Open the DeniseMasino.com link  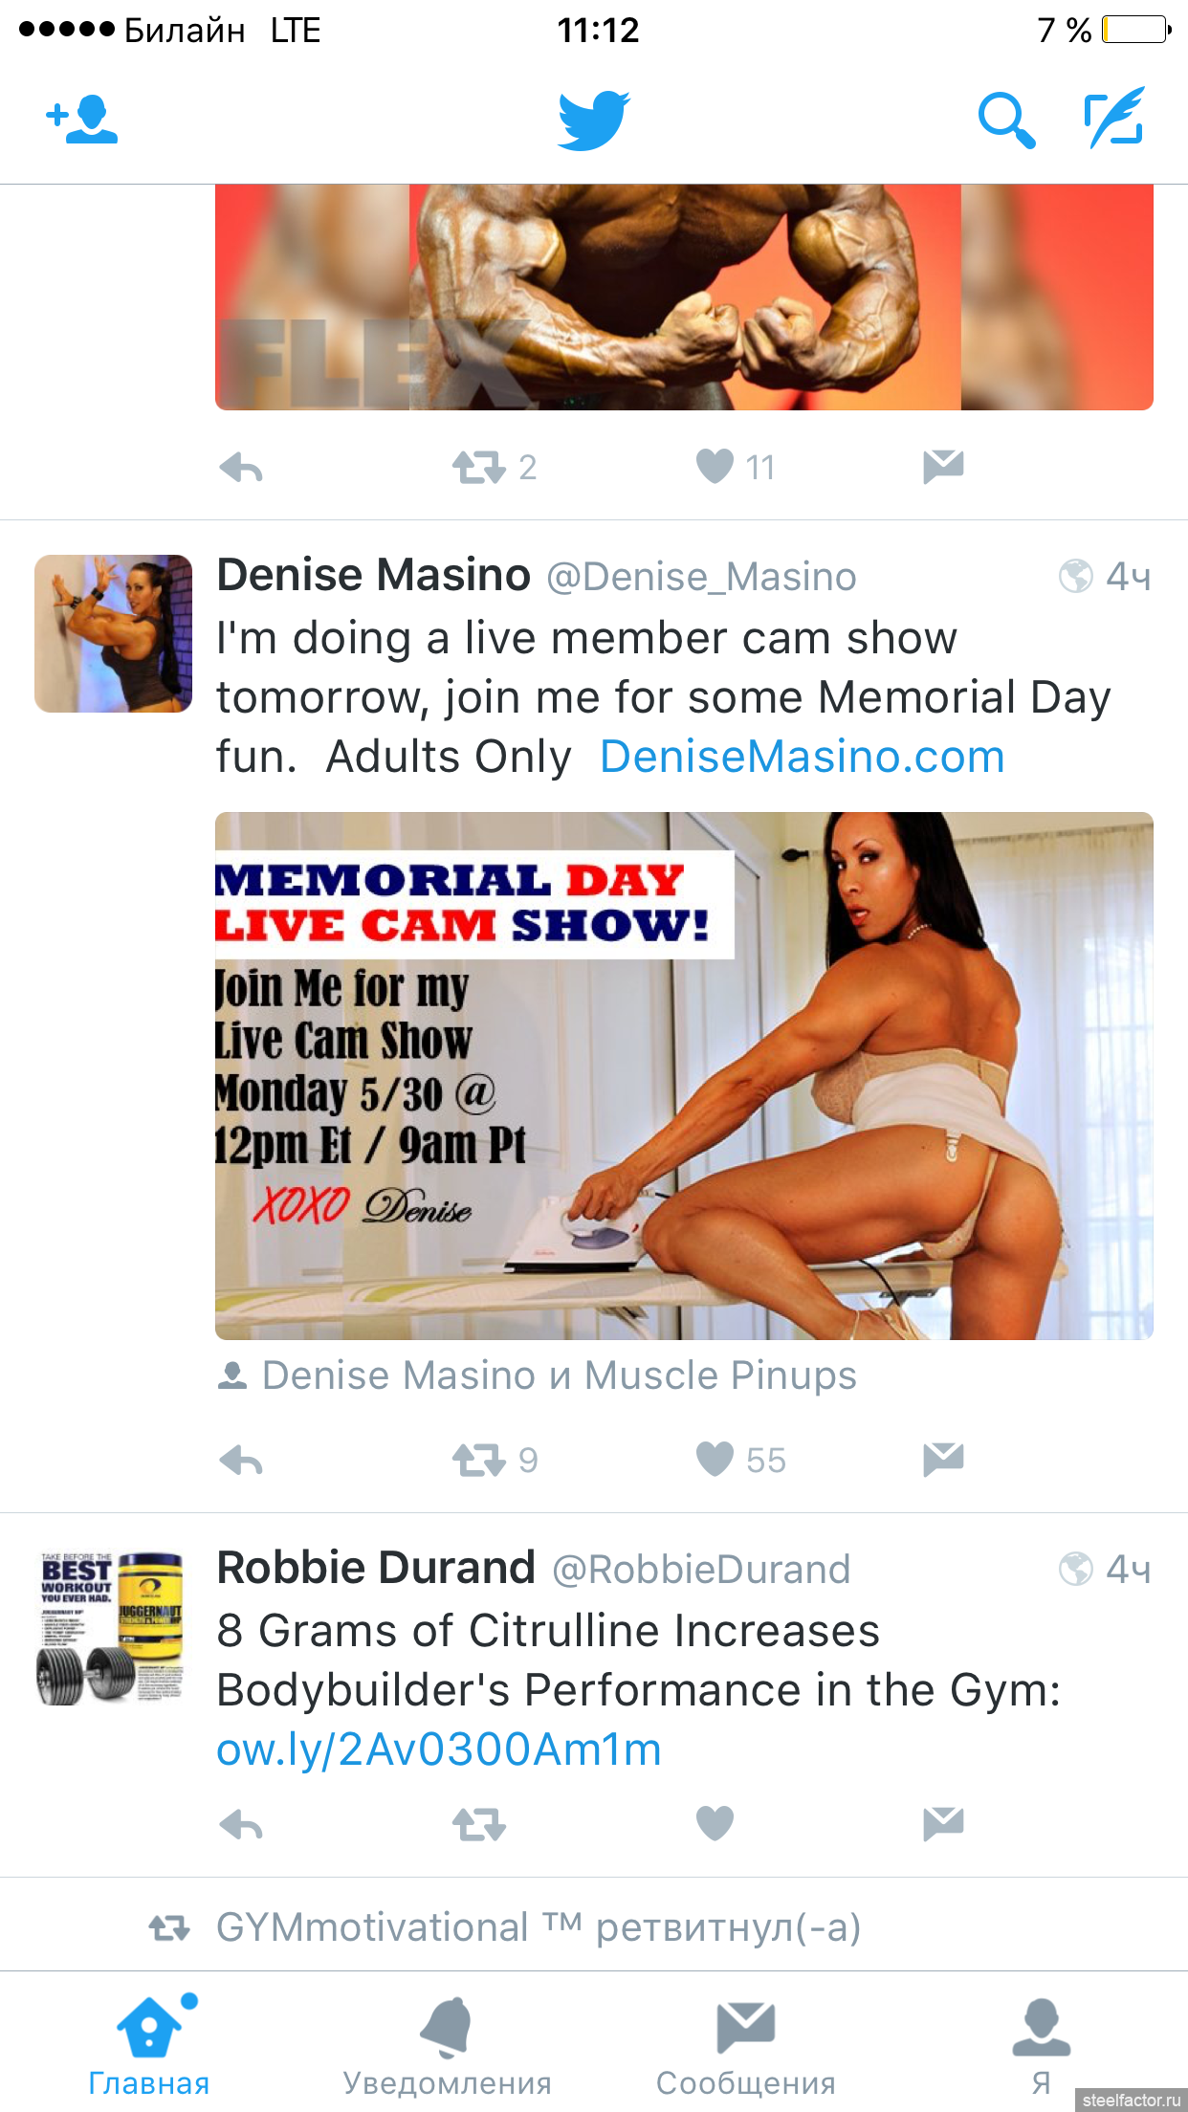coord(802,757)
